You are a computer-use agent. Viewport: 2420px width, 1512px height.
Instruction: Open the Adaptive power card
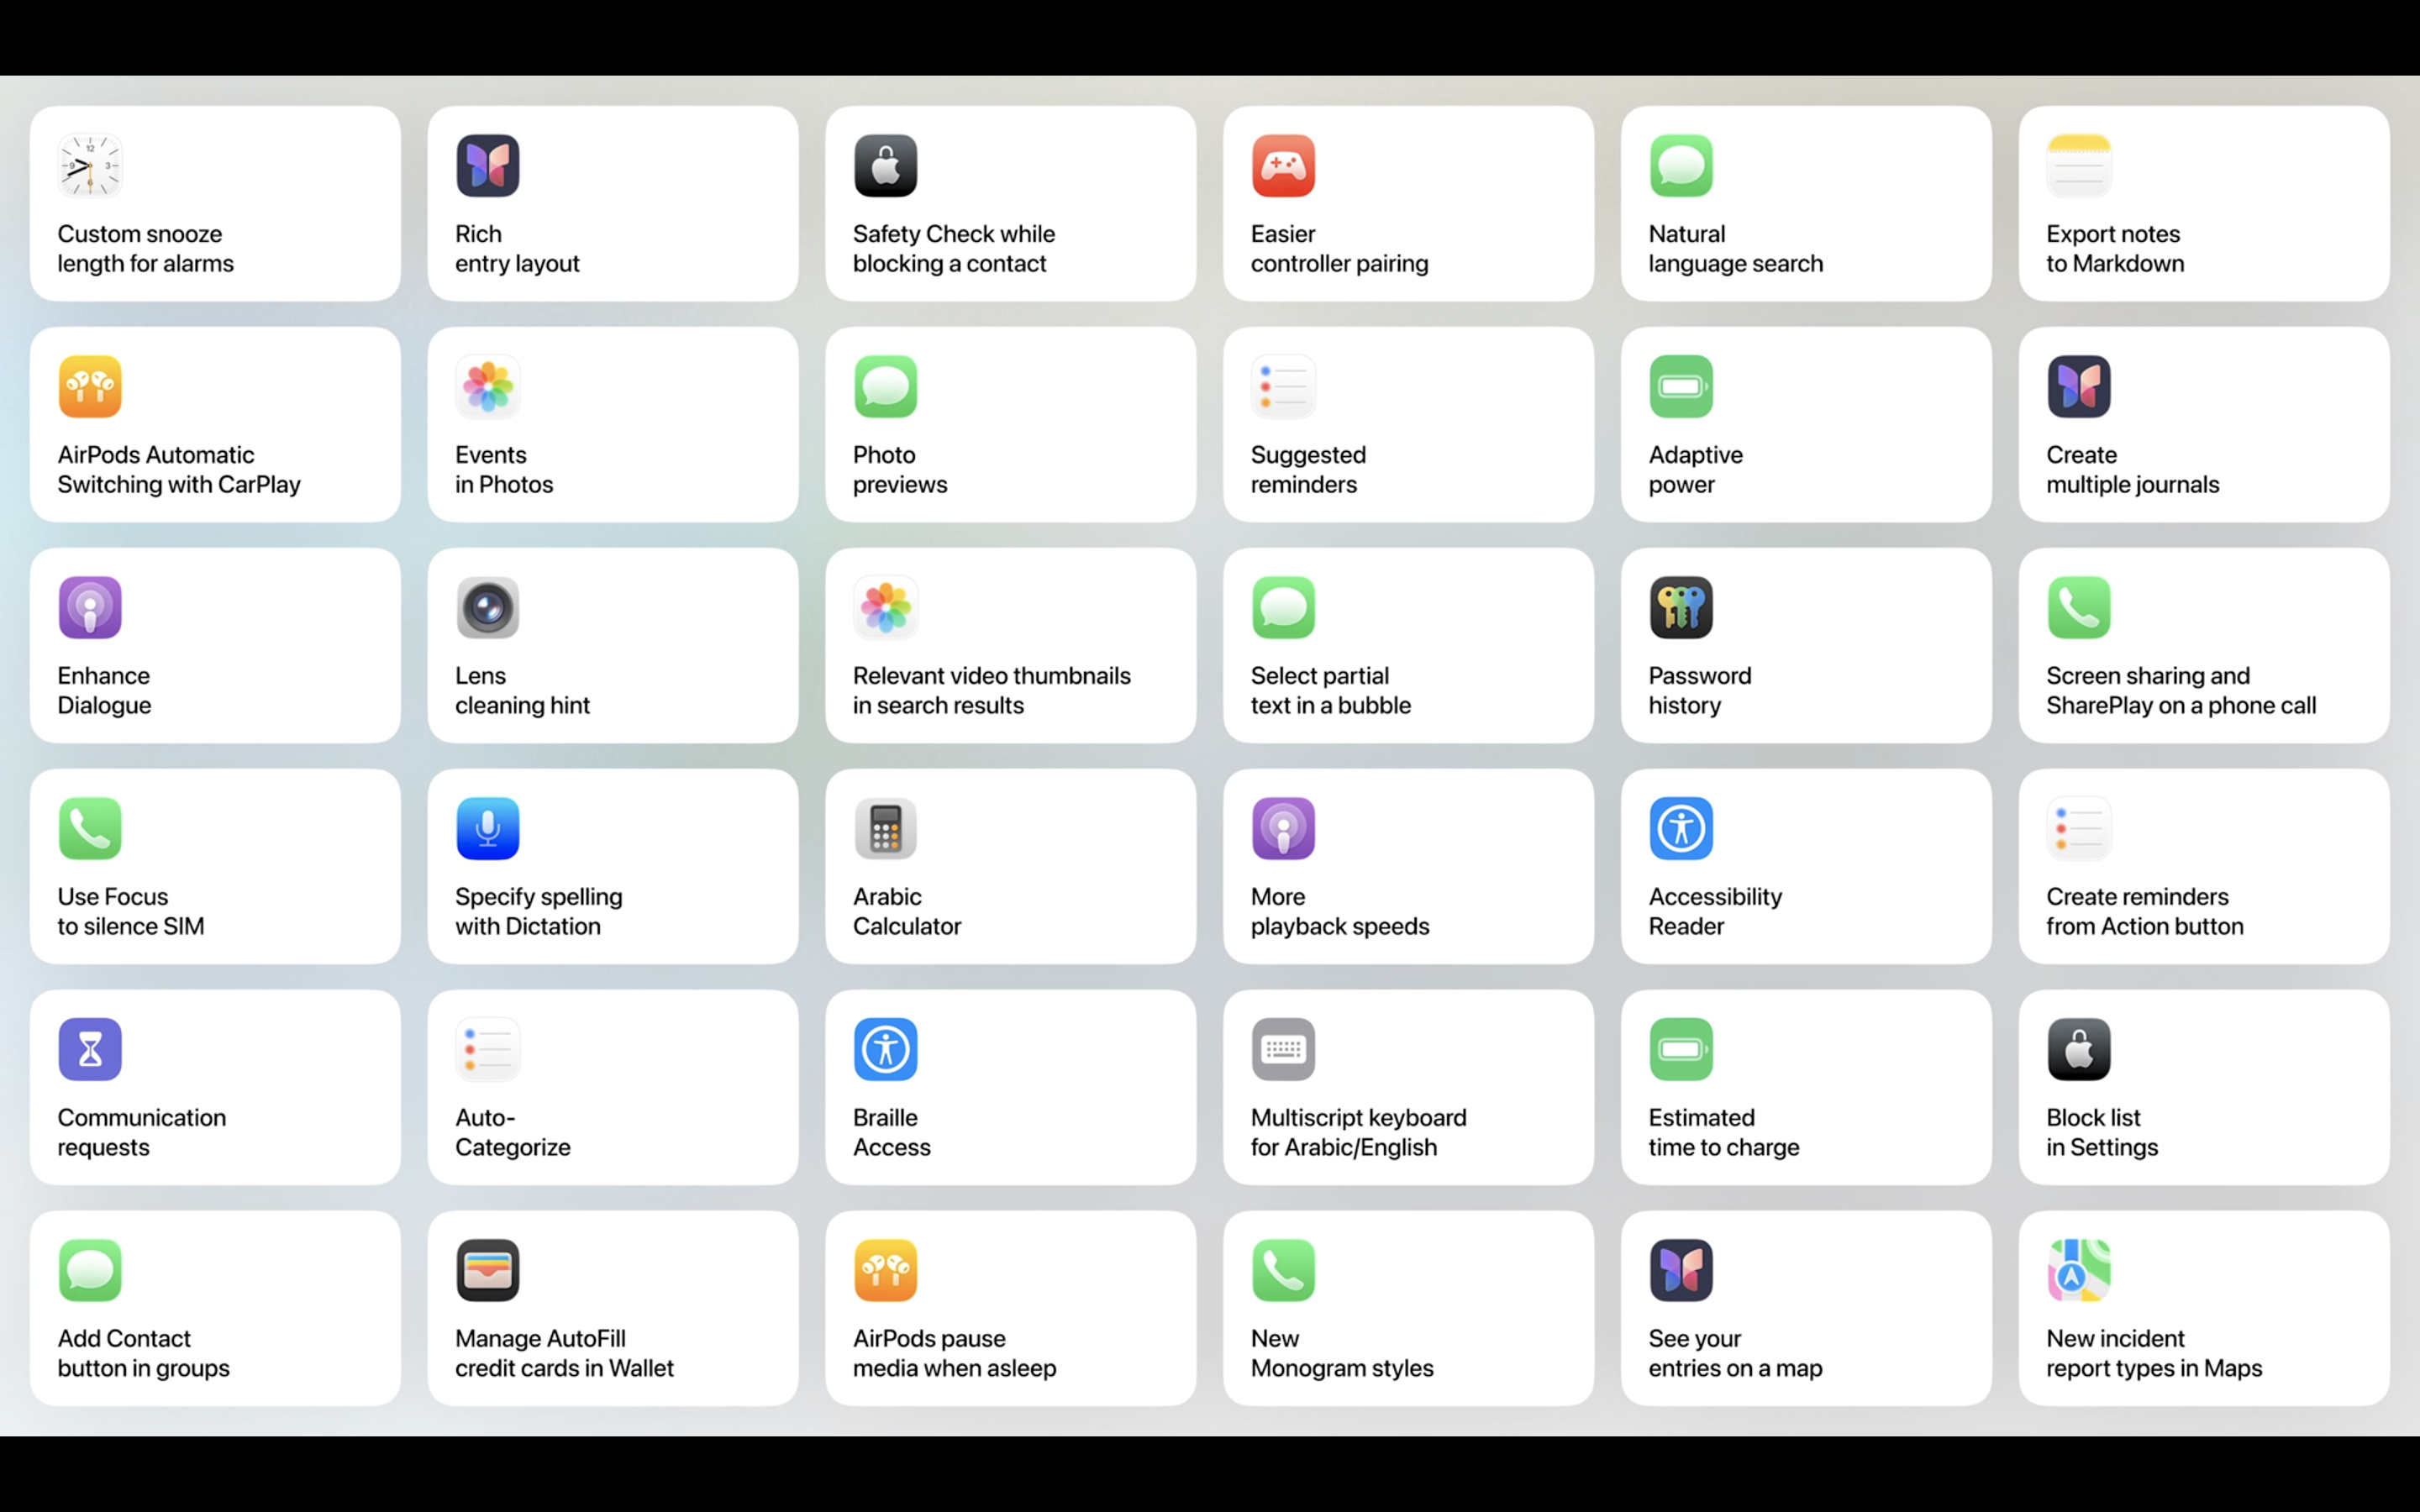pyautogui.click(x=1805, y=425)
